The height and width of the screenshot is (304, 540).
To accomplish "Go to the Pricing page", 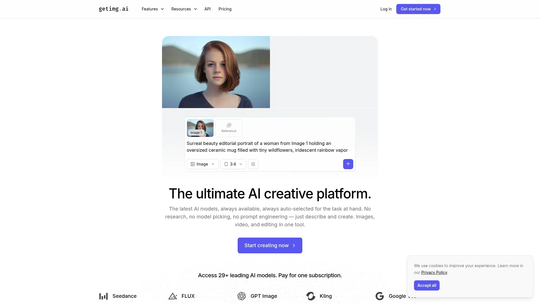I will pyautogui.click(x=225, y=9).
